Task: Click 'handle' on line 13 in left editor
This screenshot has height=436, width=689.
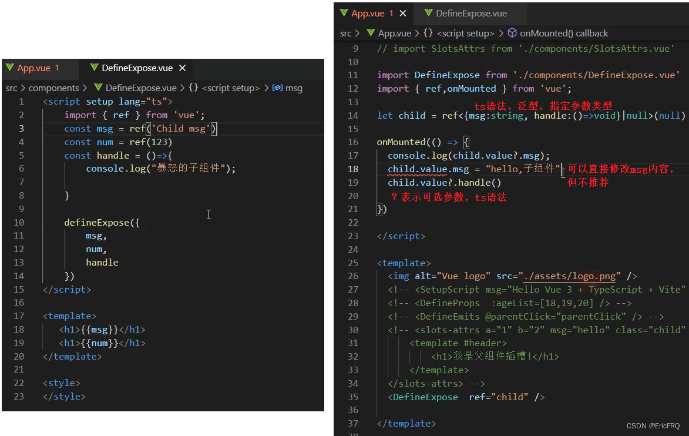Action: [x=102, y=263]
